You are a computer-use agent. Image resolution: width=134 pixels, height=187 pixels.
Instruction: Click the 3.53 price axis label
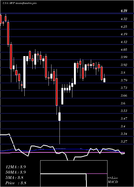coord(124,111)
